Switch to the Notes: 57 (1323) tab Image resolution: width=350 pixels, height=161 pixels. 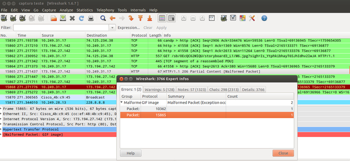pos(192,90)
